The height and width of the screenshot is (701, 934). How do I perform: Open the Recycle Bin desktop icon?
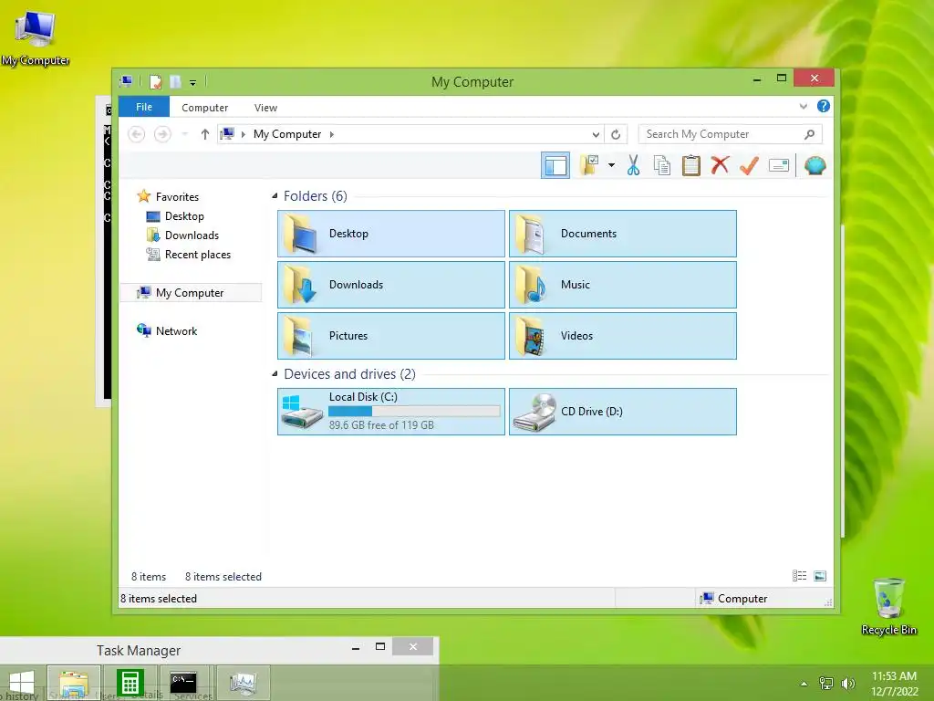coord(888,606)
